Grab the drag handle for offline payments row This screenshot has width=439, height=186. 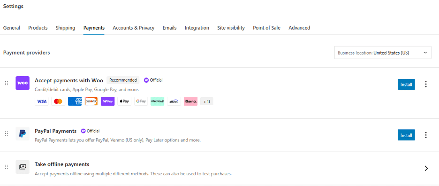(x=7, y=167)
